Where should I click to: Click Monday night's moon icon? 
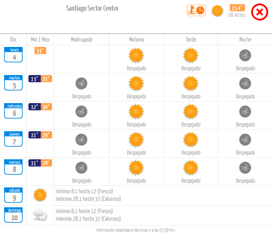click(245, 56)
